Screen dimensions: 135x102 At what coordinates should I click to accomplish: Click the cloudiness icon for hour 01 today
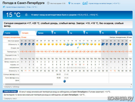point(22,44)
